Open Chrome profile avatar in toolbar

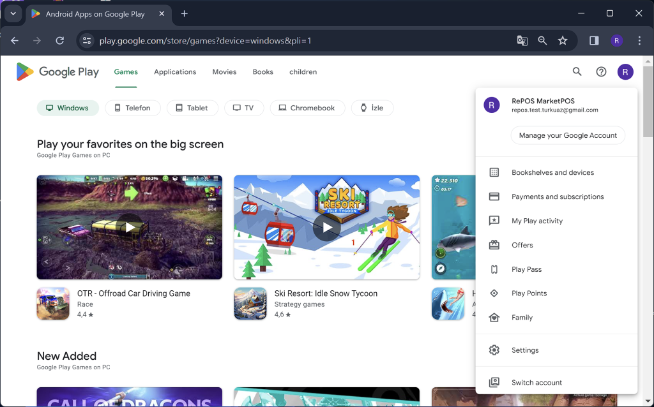[x=616, y=40]
